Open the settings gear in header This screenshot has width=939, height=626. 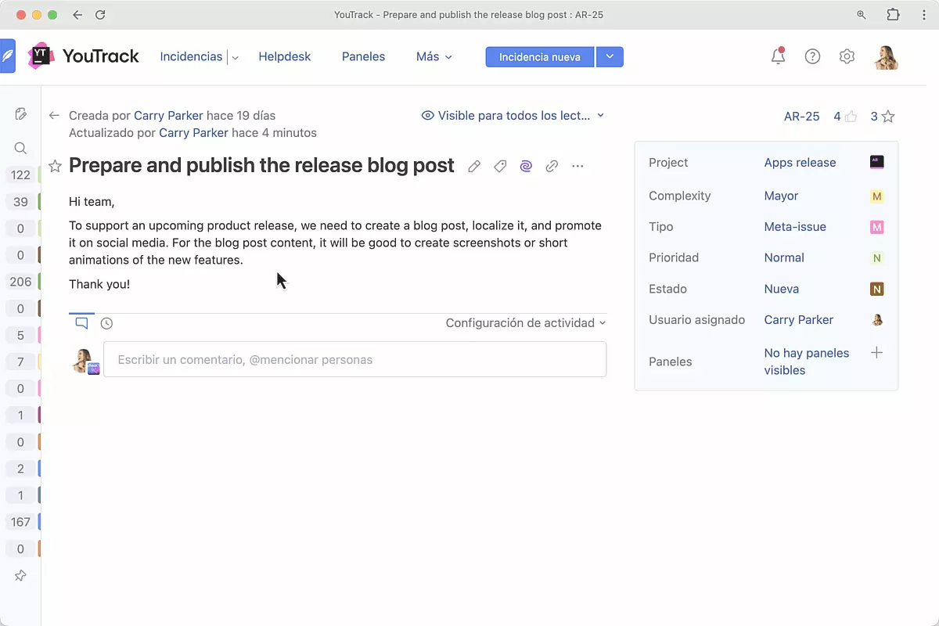[x=847, y=56]
